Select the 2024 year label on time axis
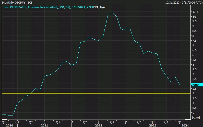Viewport: 203px width, 127px height. tap(185, 125)
